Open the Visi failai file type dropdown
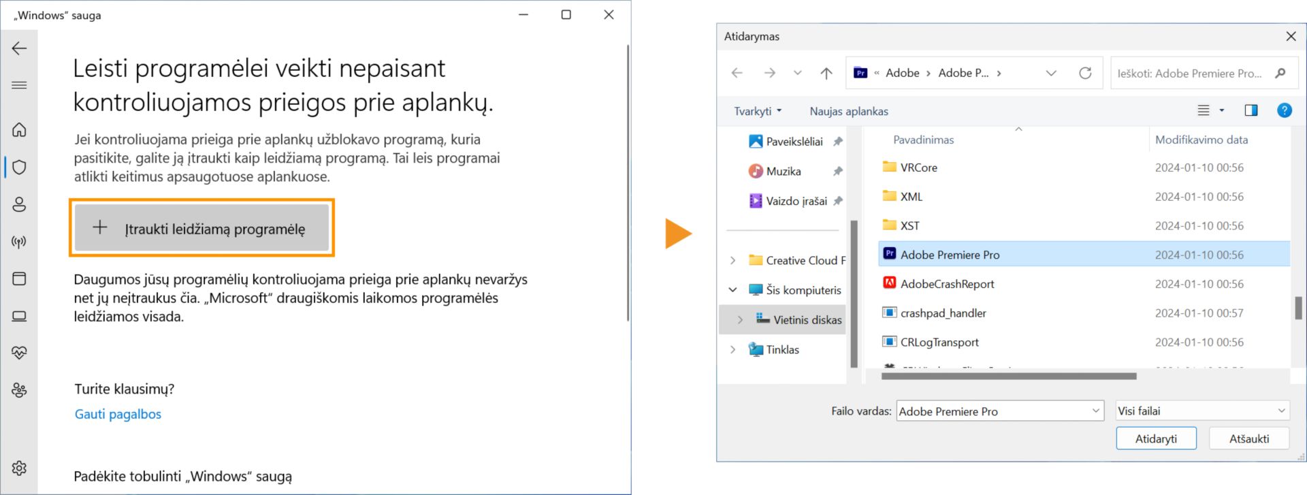 tap(1202, 411)
